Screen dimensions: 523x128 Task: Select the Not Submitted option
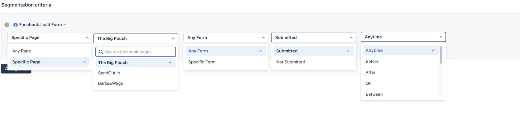click(x=314, y=62)
